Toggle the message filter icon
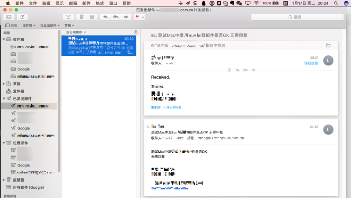This screenshot has width=351, height=198. (x=136, y=32)
